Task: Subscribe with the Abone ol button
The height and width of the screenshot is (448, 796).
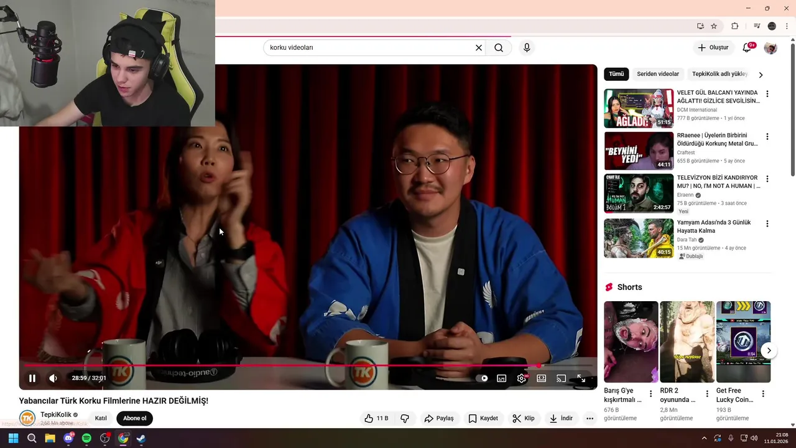Action: click(x=134, y=418)
